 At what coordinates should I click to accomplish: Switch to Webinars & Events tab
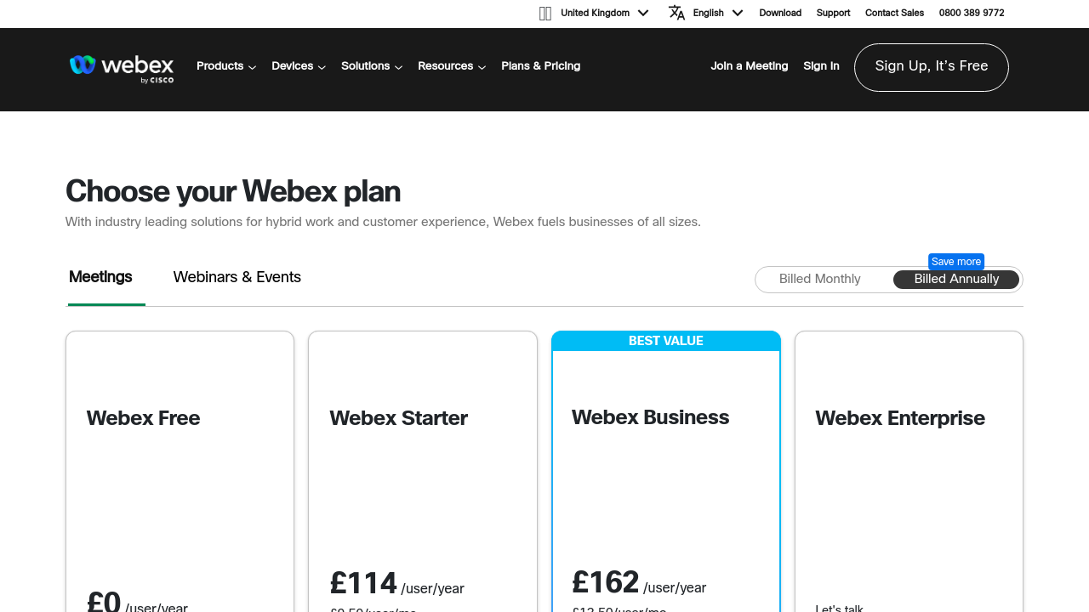coord(237,278)
